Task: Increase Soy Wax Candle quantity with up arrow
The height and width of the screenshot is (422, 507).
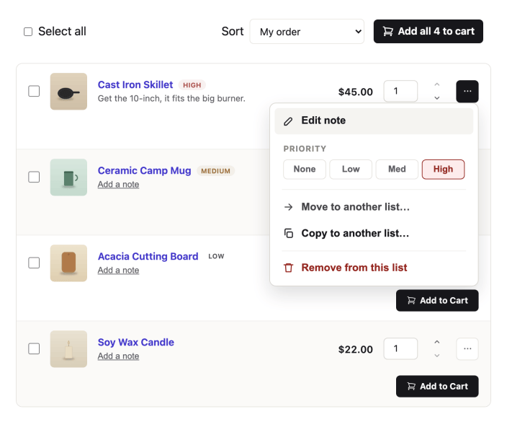Action: pos(437,342)
